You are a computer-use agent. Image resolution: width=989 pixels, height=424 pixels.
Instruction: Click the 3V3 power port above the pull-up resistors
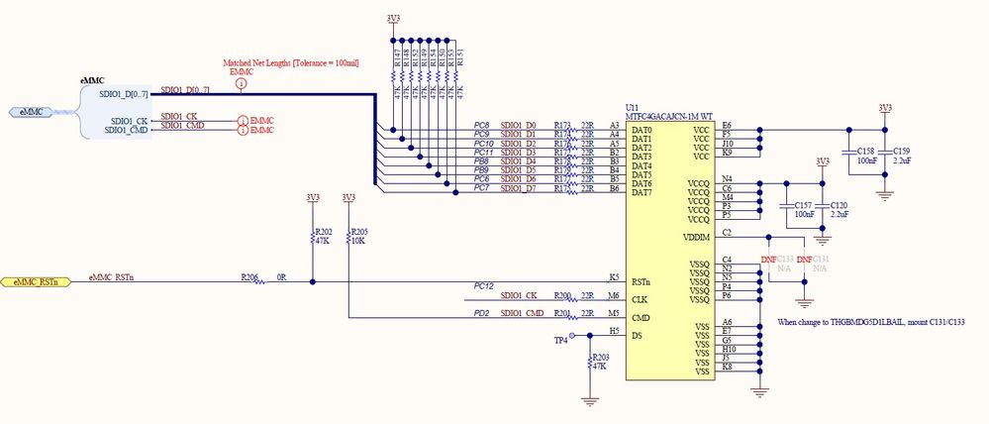(393, 21)
